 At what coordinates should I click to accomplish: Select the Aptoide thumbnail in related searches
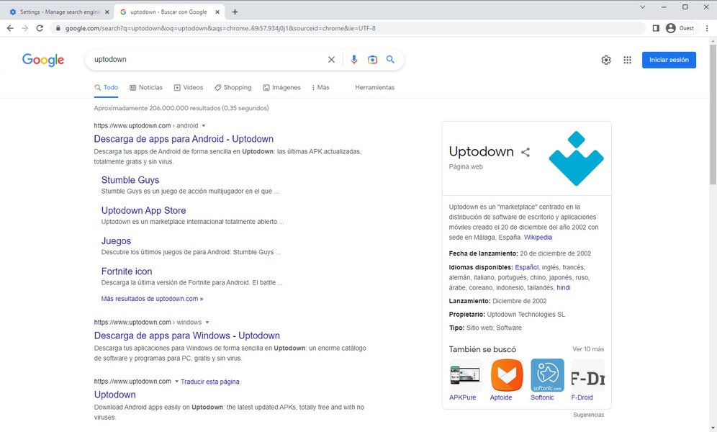(507, 375)
